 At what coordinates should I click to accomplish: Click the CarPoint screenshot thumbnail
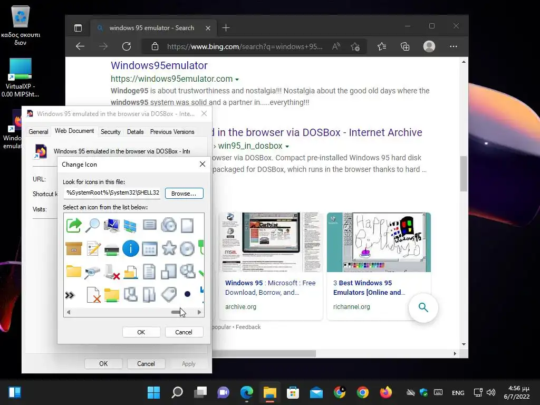pyautogui.click(x=271, y=242)
